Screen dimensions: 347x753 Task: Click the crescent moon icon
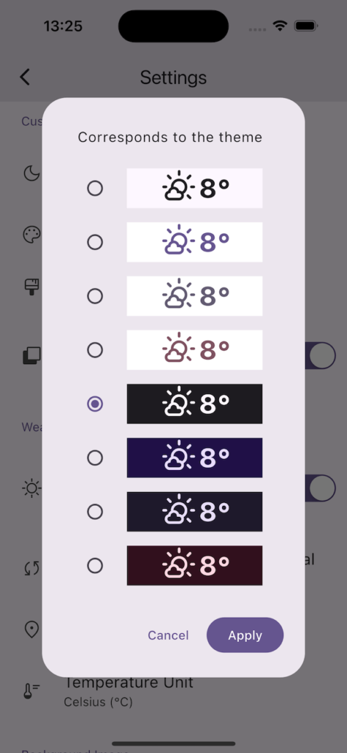click(32, 173)
